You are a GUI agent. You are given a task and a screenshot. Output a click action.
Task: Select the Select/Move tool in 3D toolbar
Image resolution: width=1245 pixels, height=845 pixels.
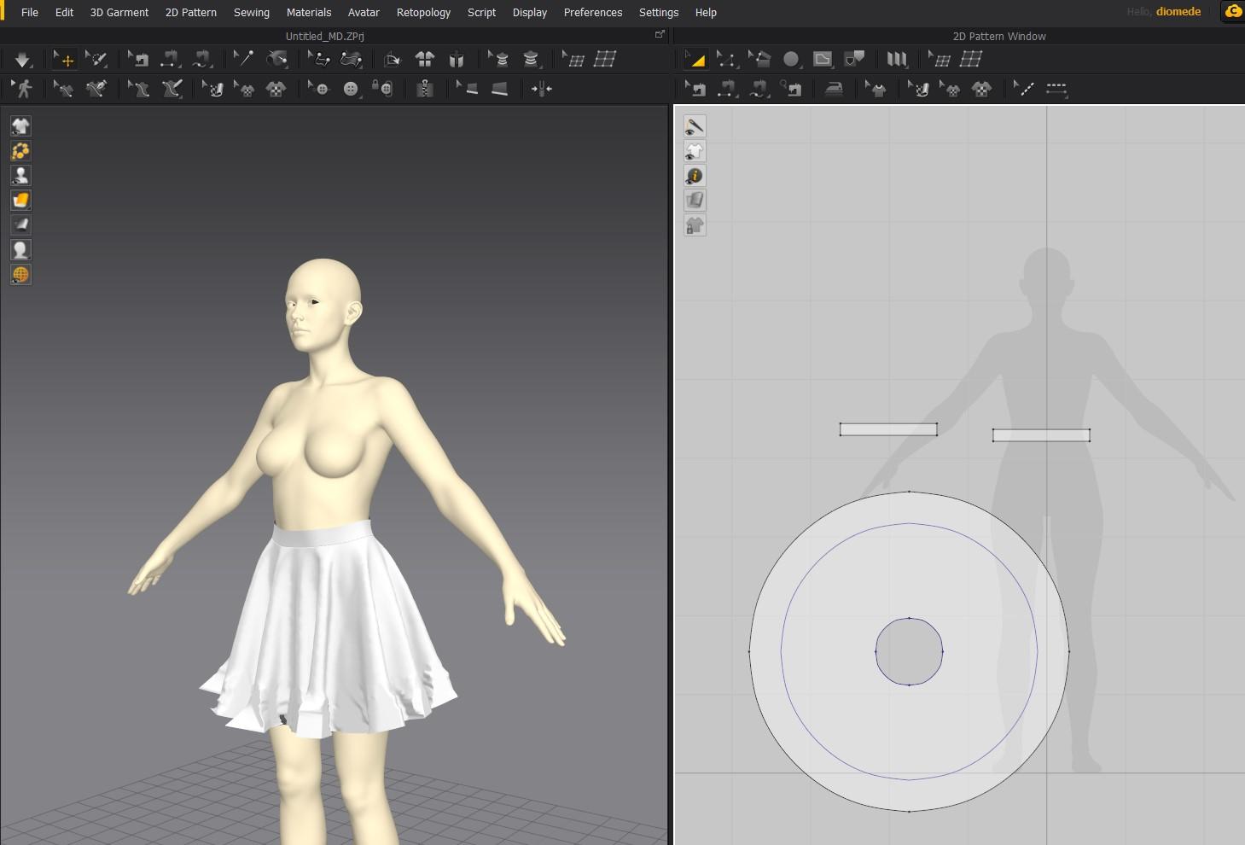[65, 59]
